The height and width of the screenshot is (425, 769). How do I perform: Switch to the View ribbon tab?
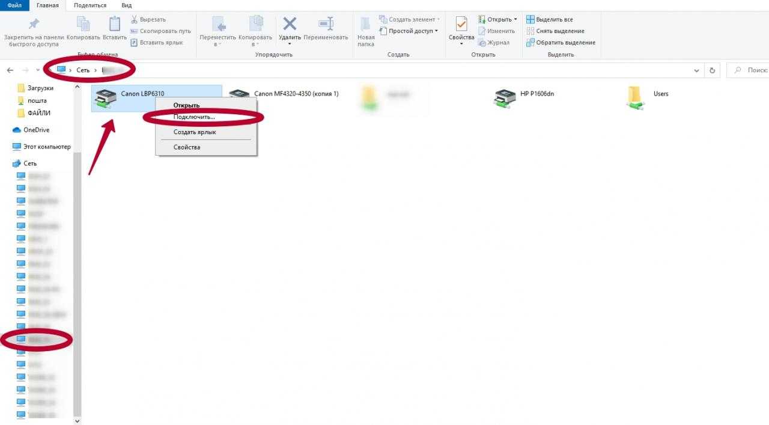pos(127,5)
